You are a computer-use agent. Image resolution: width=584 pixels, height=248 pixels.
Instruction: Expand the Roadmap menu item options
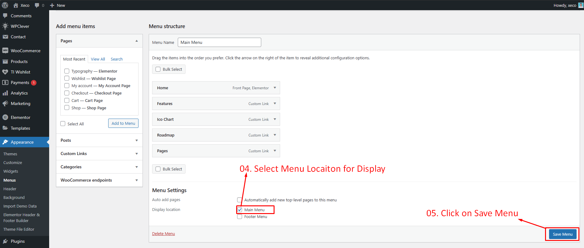pos(275,135)
